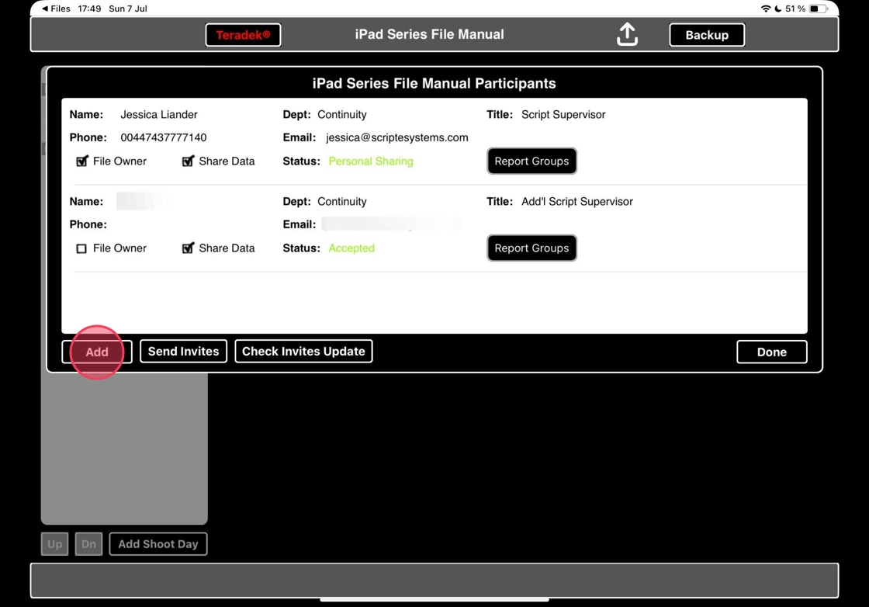Enable File Owner for Add'l Script Supervisor
Viewport: 869px width, 607px height.
[x=81, y=248]
